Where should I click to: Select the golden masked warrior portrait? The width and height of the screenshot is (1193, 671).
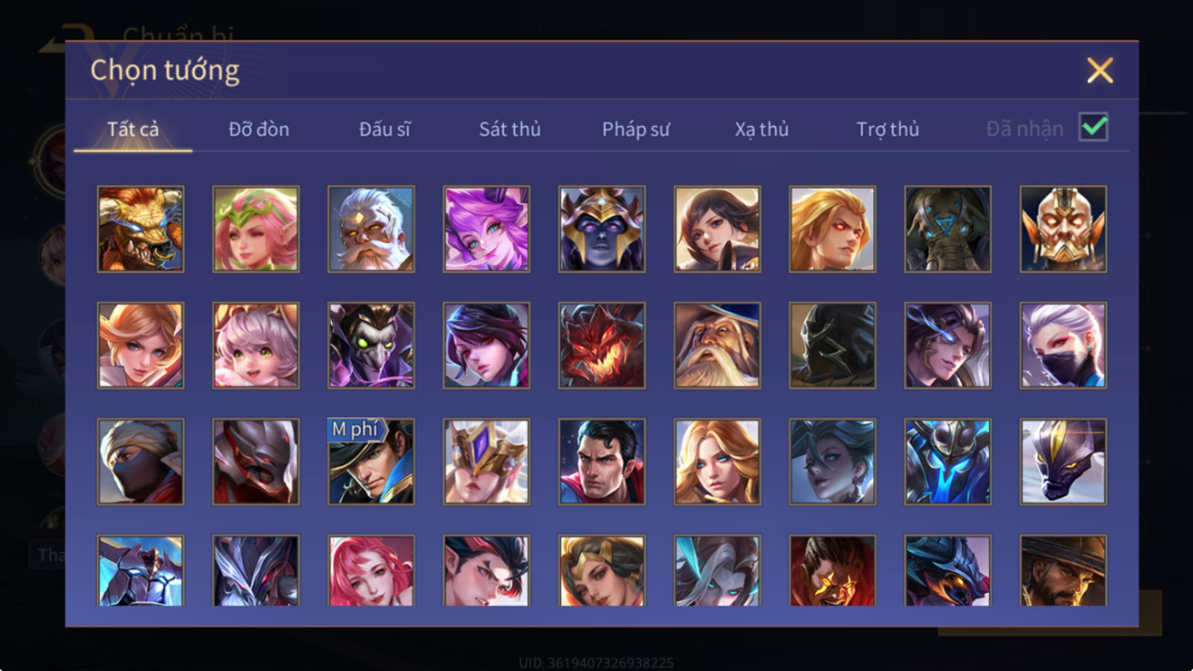[x=1063, y=229]
